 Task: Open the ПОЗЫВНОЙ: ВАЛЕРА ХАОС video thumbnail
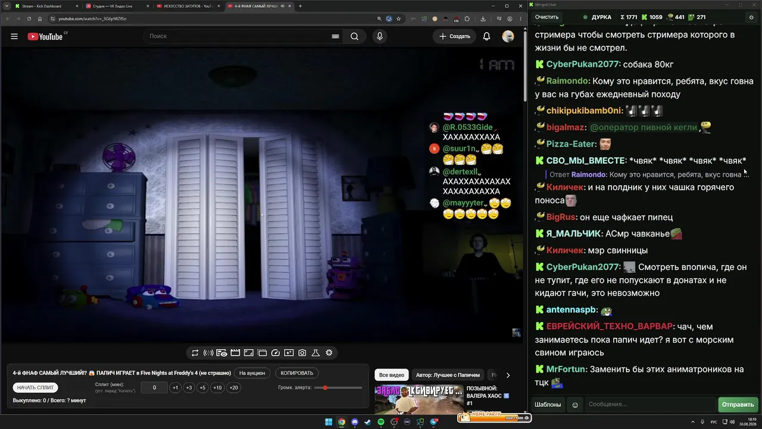click(418, 400)
